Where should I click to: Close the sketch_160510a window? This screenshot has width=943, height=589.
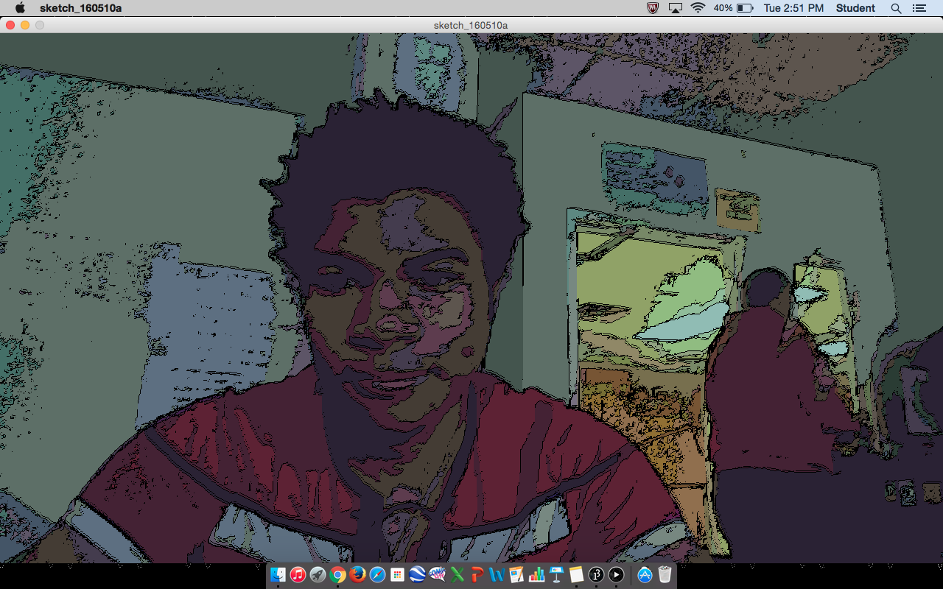pyautogui.click(x=10, y=25)
